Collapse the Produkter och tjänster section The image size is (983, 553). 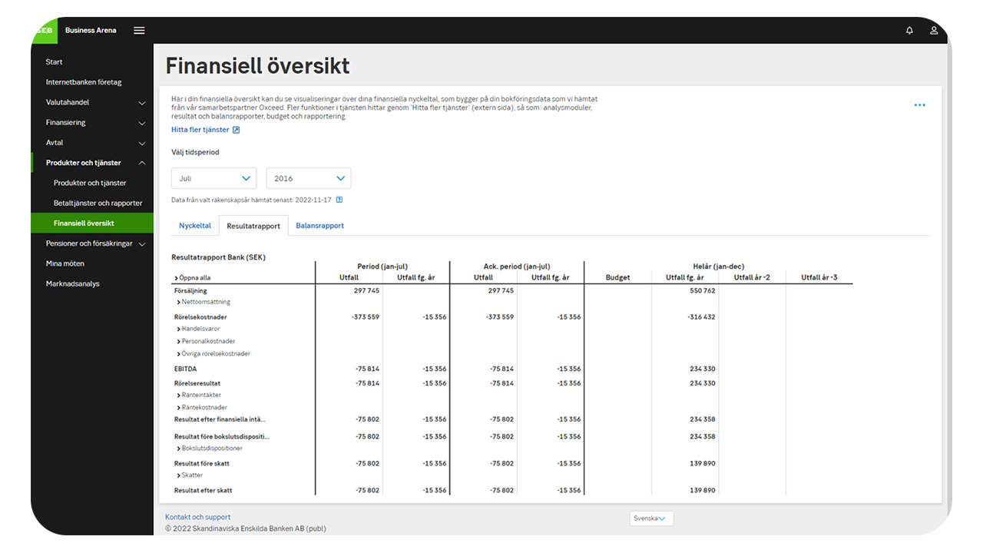point(141,163)
